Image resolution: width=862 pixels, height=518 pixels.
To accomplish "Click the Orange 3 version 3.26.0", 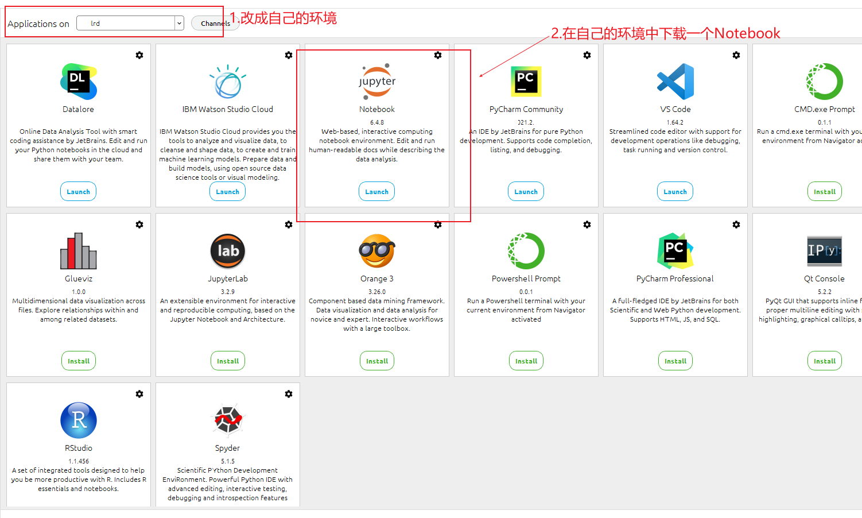I will [377, 292].
